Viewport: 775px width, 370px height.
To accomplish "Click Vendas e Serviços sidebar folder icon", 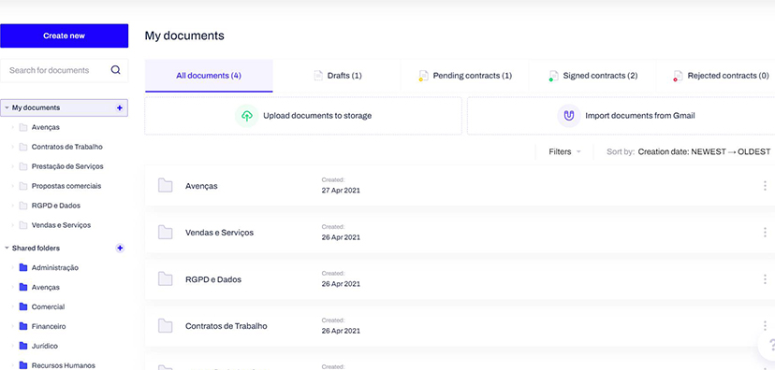I will (22, 225).
